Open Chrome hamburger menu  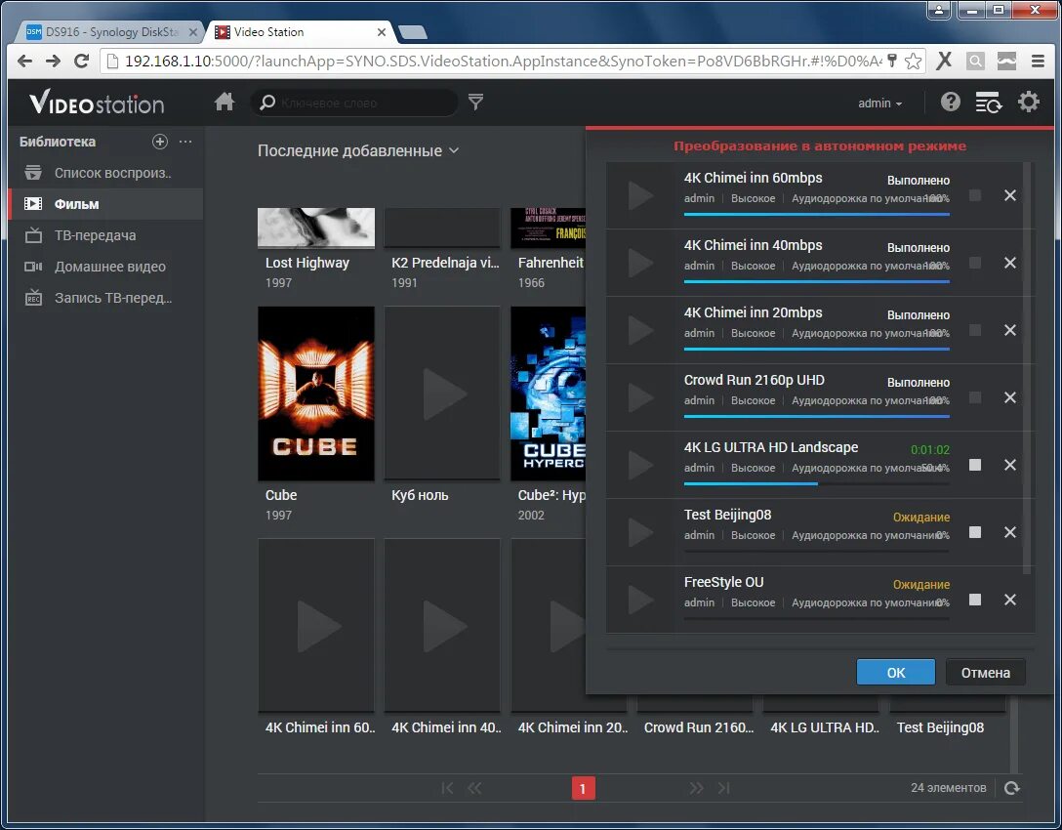click(x=1038, y=61)
